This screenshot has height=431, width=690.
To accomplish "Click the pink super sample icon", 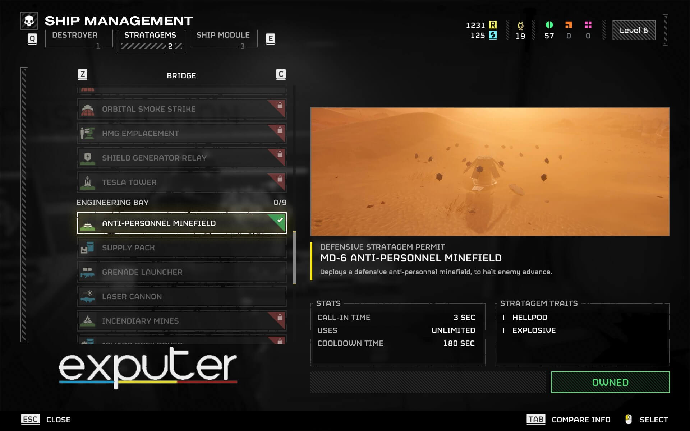I will pyautogui.click(x=588, y=25).
